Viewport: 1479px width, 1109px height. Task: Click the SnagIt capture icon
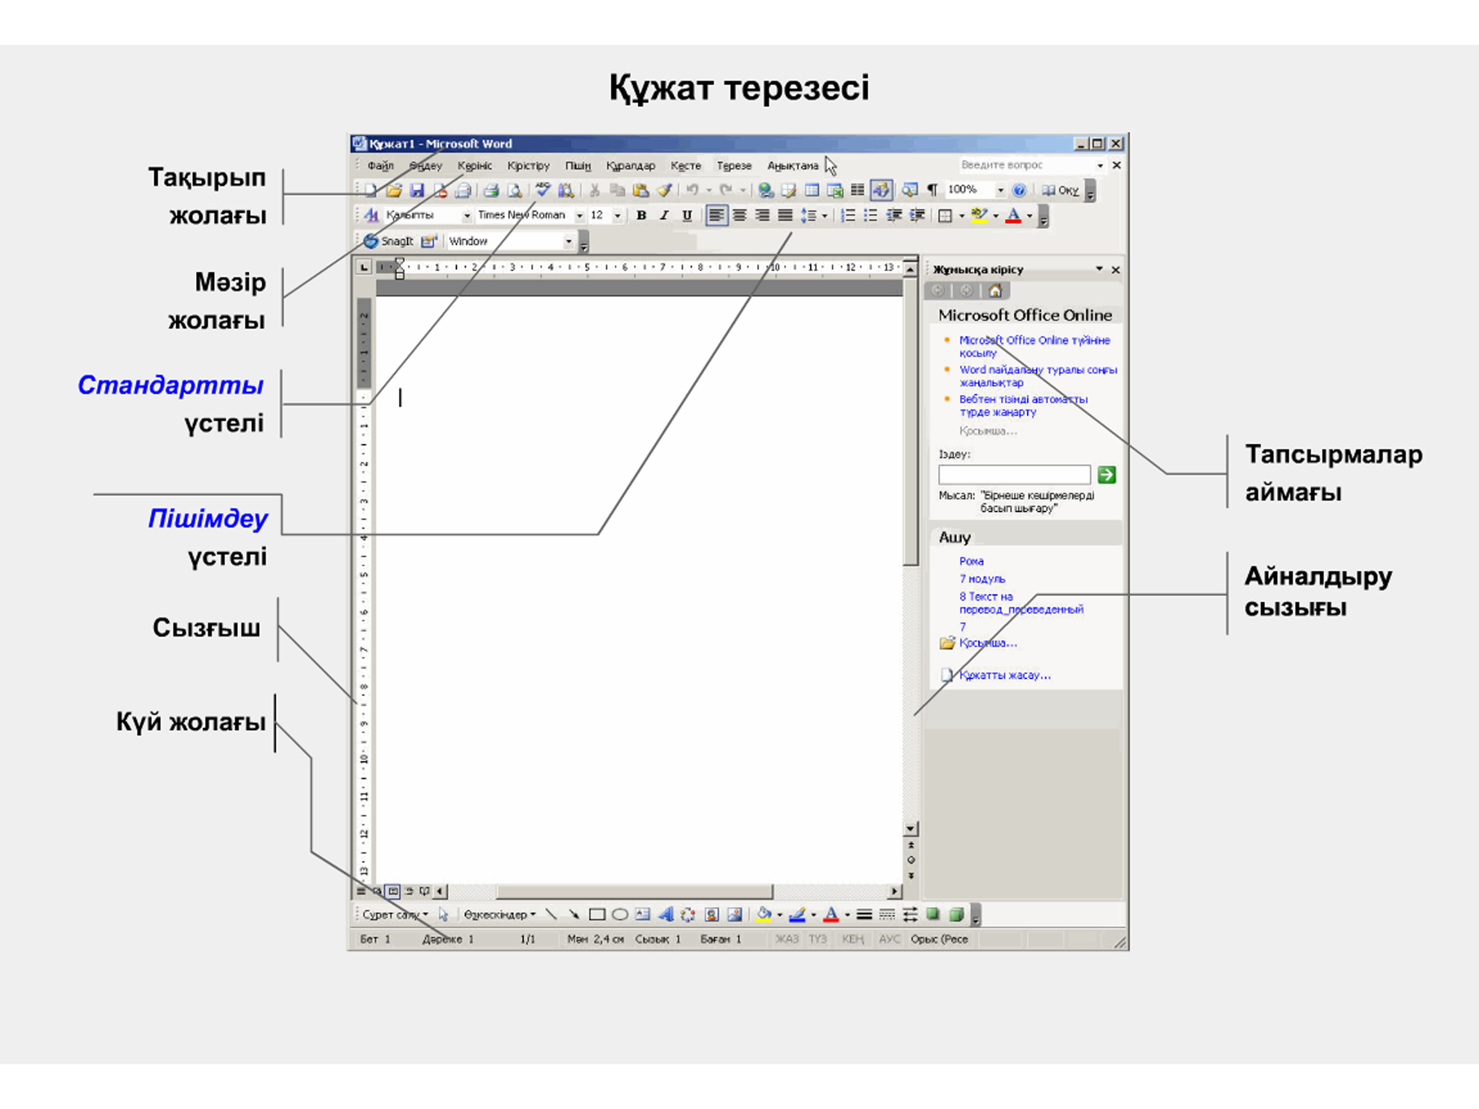pos(370,241)
